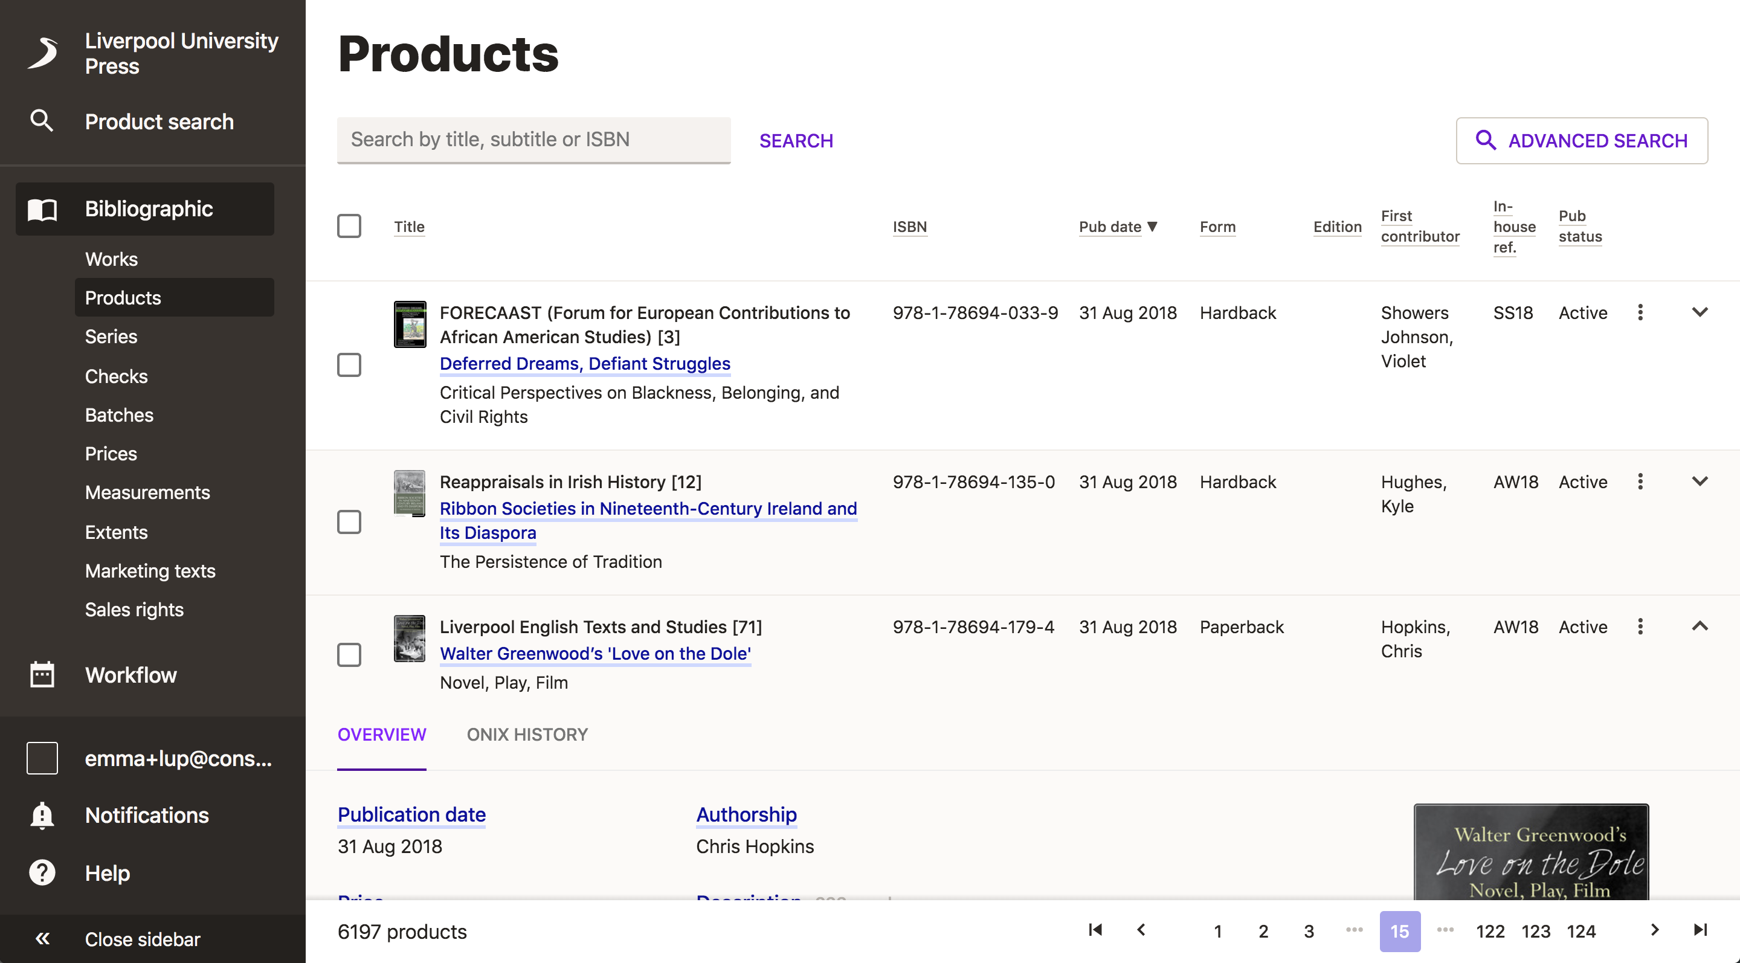Go to next page arrow
Screen dimensions: 1740x963
(1654, 930)
